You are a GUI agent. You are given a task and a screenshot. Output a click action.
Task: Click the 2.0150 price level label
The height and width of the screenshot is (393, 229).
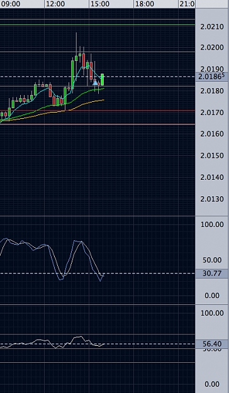click(212, 156)
